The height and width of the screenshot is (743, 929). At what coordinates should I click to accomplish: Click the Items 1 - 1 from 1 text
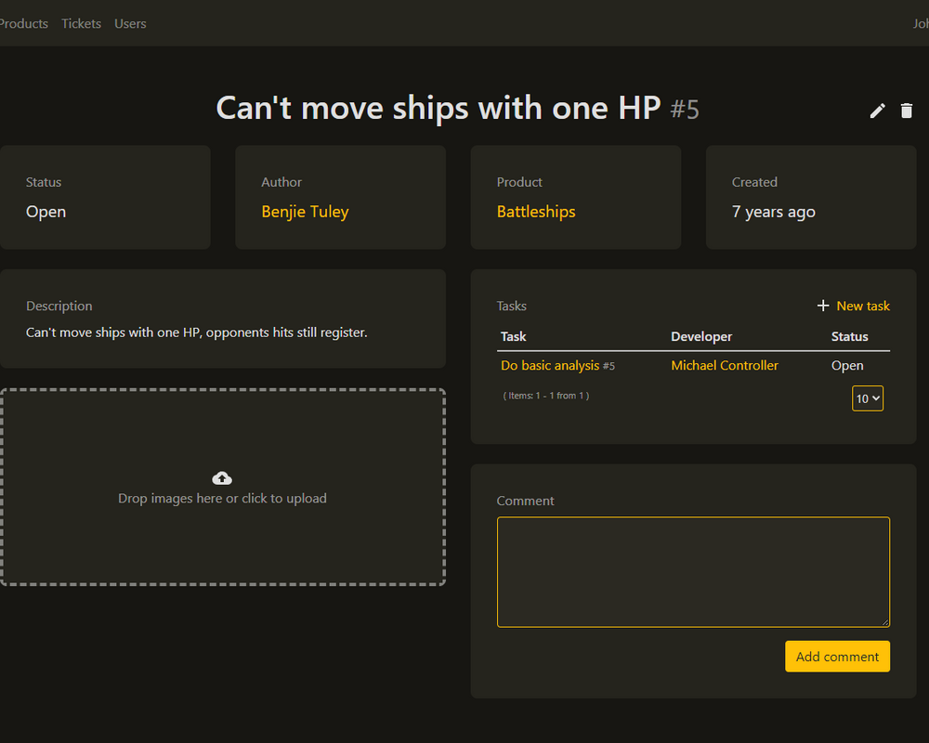(545, 396)
